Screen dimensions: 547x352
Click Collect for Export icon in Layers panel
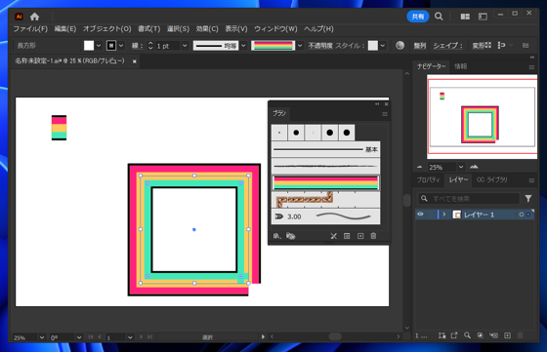coord(442,335)
